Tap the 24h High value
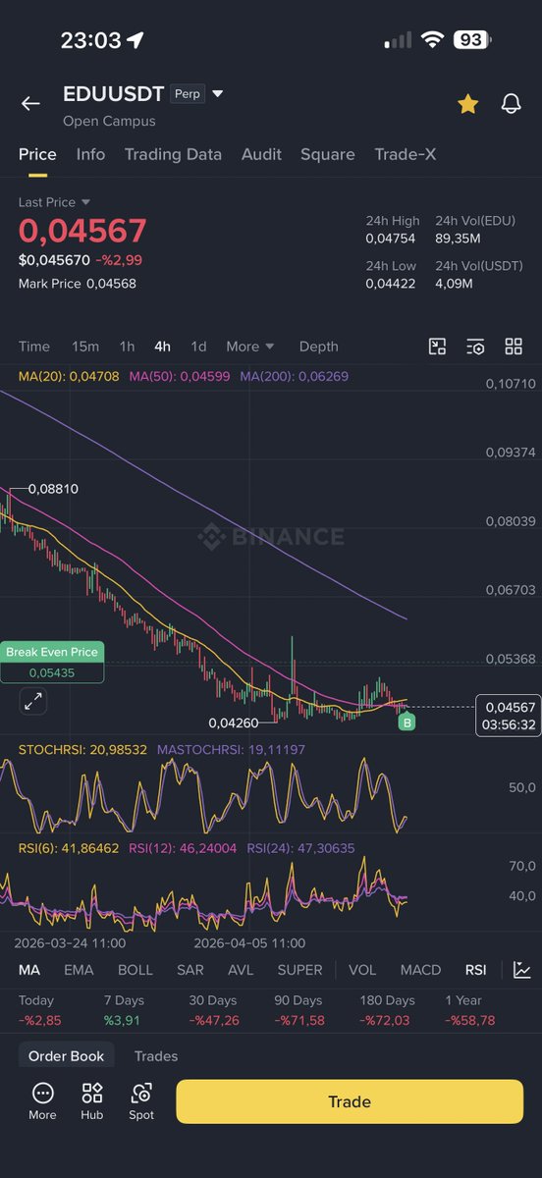This screenshot has height=1178, width=542. click(391, 239)
